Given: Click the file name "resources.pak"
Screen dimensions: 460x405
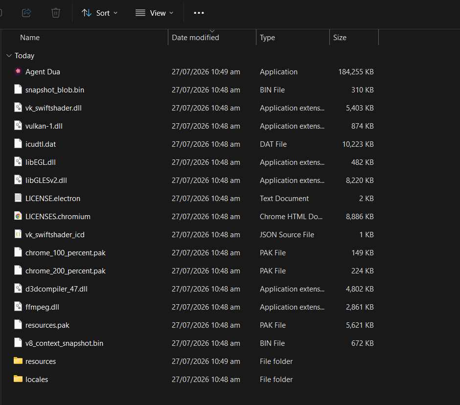Looking at the screenshot, I should pos(47,325).
